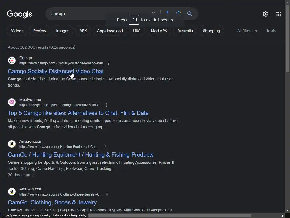
Task: Open Meetyou.me site favicon
Action: pos(12,102)
